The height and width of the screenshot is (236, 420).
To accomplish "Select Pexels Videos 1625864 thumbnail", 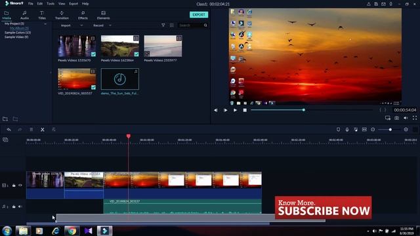I will tap(119, 46).
